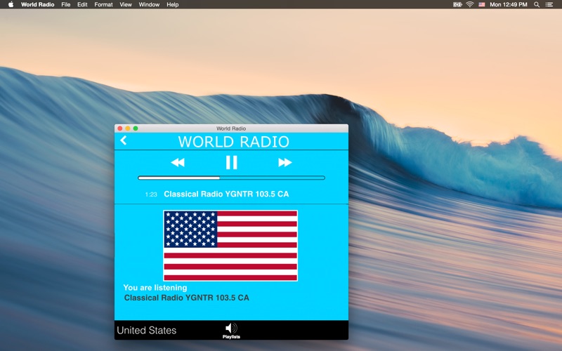Open Spotlight search magnifier icon

pos(537,5)
